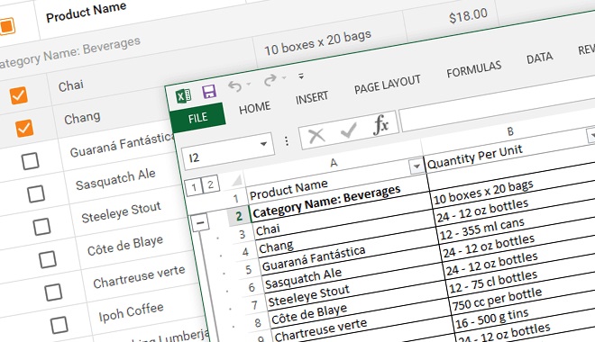This screenshot has width=595, height=342.
Task: Uncheck the Chang row checkbox
Action: pos(24,128)
